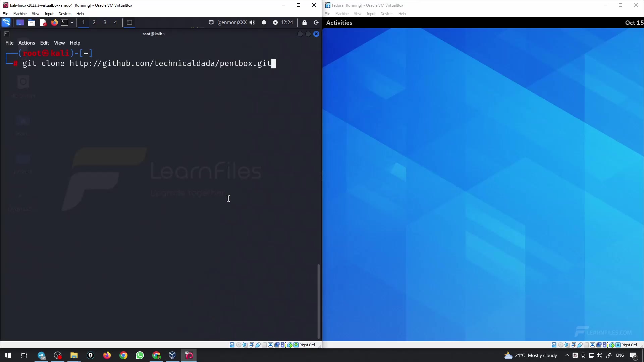Open the terminal Edit menu
Image resolution: width=644 pixels, height=362 pixels.
[x=44, y=43]
